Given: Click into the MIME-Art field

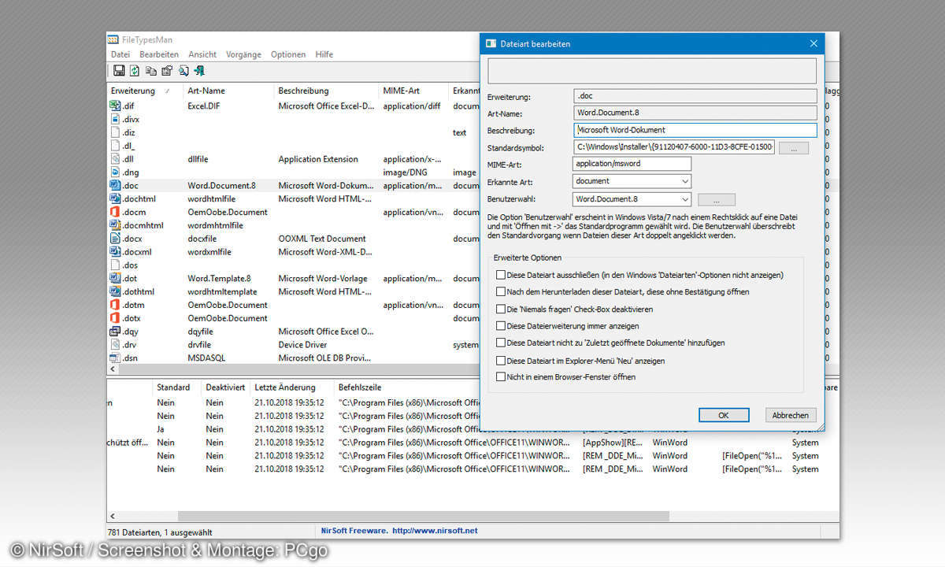Looking at the screenshot, I should click(632, 164).
